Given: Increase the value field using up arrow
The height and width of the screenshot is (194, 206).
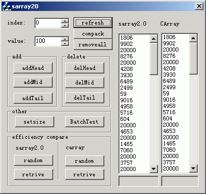Looking at the screenshot, I should pos(65,39).
